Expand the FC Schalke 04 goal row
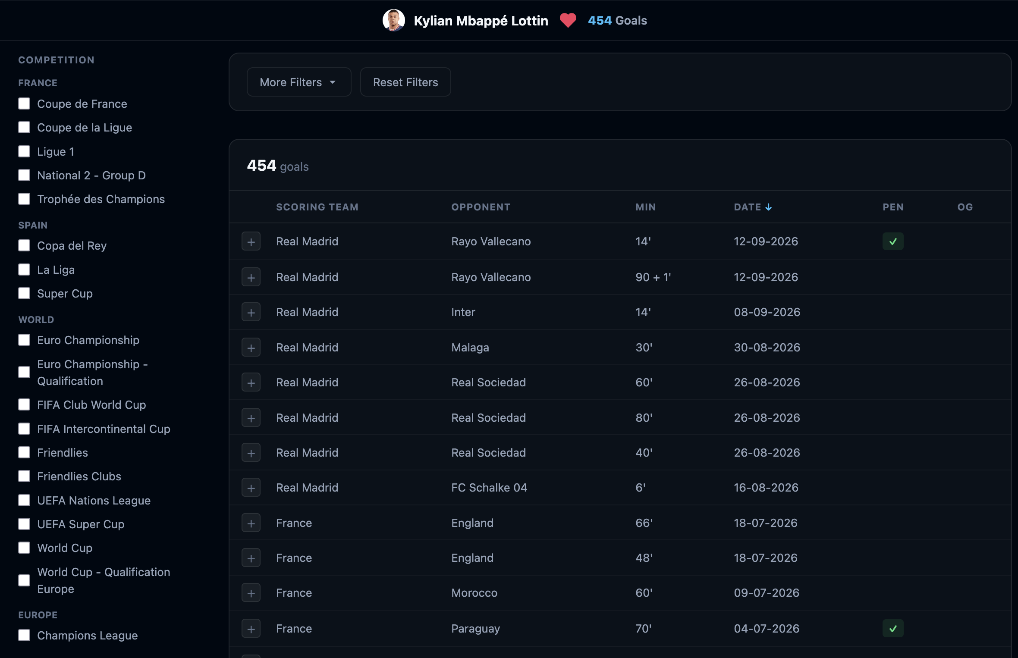Screen dimensions: 1018x658 pyautogui.click(x=251, y=488)
